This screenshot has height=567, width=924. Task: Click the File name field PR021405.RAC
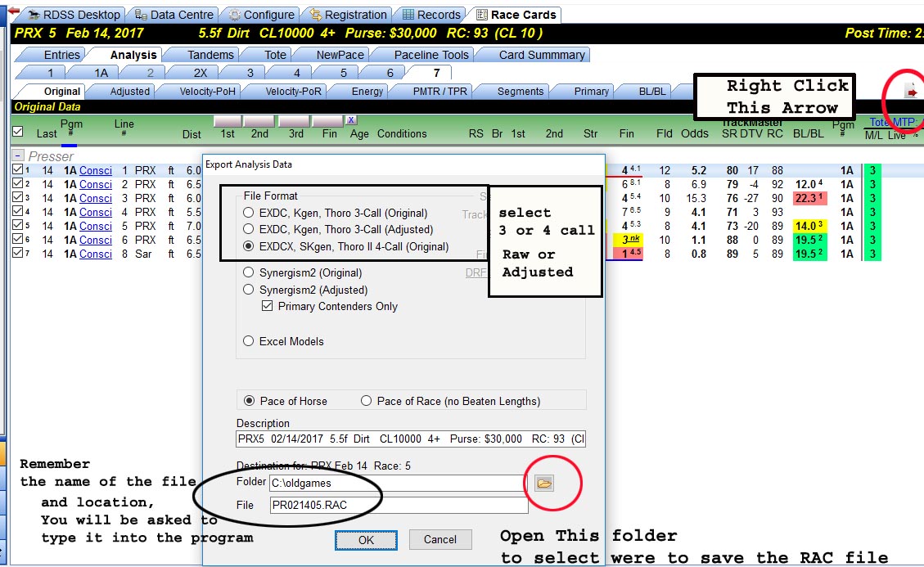pyautogui.click(x=399, y=505)
